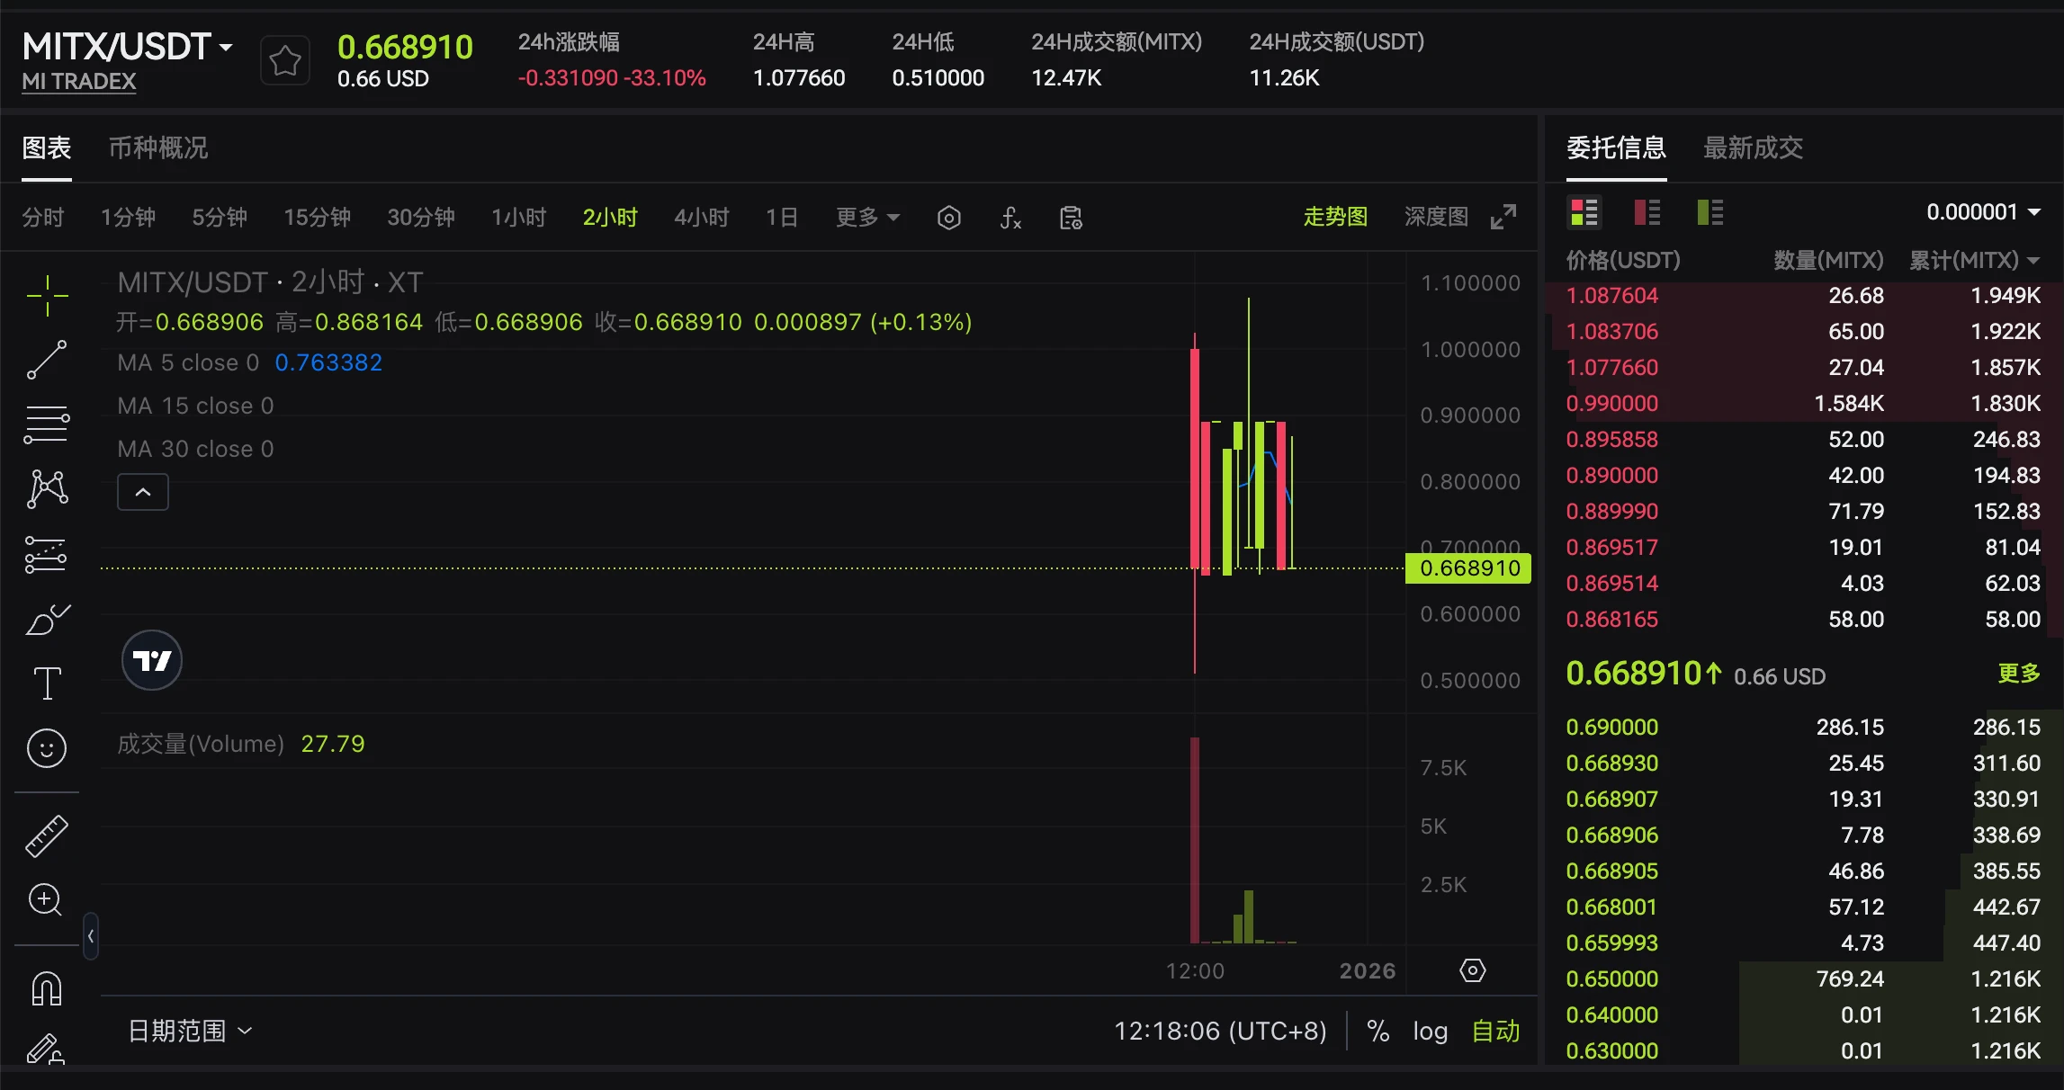Collapse the indicator legend with the arrow

[143, 492]
